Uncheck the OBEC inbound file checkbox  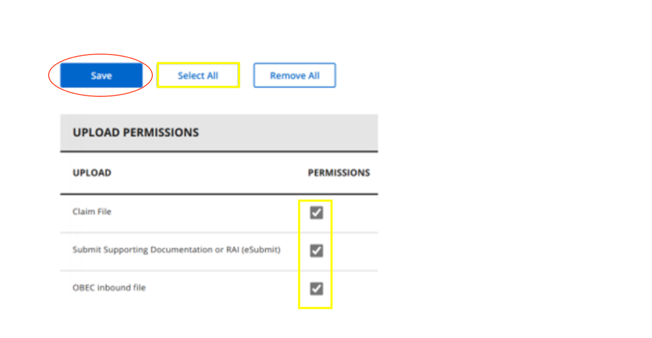click(x=316, y=288)
